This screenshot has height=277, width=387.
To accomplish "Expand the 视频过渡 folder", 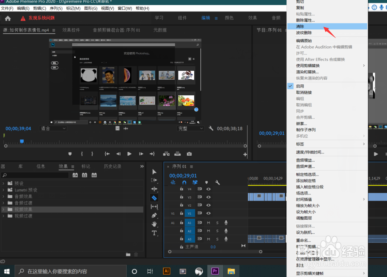I will pyautogui.click(x=3, y=216).
